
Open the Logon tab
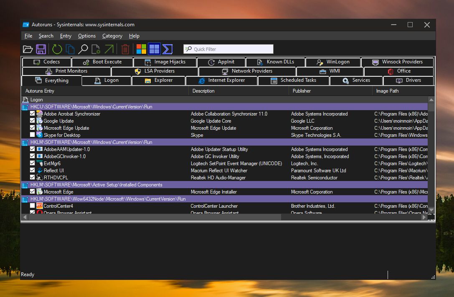[x=107, y=81]
